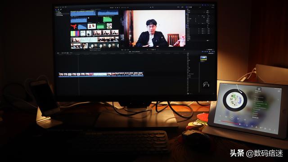Pause the music on the iPad player
Screen dimensions: 288x162
(x=232, y=117)
